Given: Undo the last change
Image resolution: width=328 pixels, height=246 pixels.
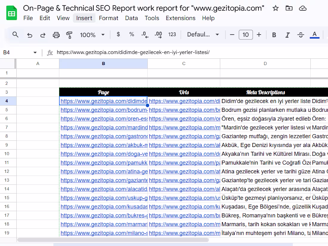Looking at the screenshot, I should pos(30,35).
